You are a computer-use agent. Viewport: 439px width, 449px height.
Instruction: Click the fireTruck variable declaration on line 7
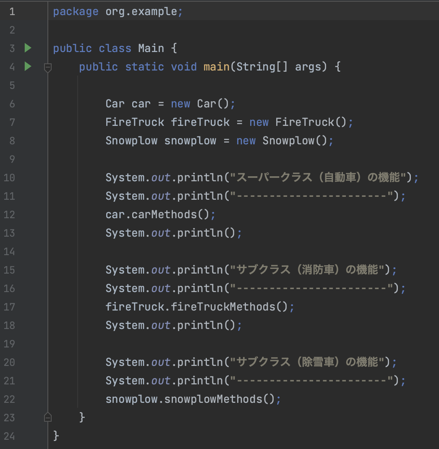tap(200, 122)
